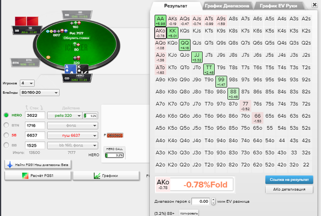Select the JJ +3.32 cell
Screen dimensions: 321x216
(197, 57)
